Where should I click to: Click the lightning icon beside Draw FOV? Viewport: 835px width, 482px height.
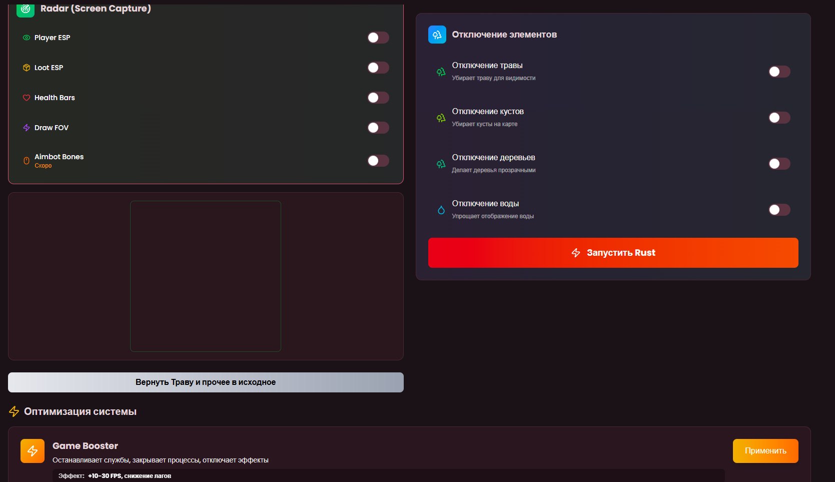27,128
